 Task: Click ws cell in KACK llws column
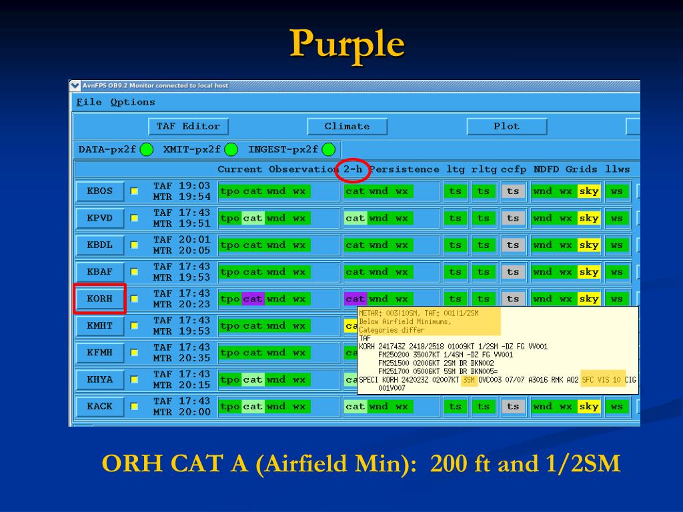pyautogui.click(x=617, y=407)
